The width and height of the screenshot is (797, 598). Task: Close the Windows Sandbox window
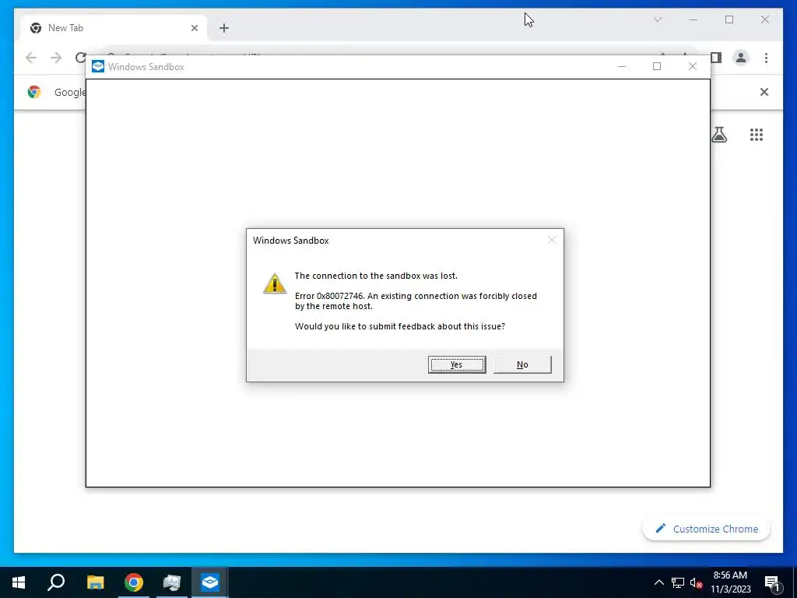point(692,67)
